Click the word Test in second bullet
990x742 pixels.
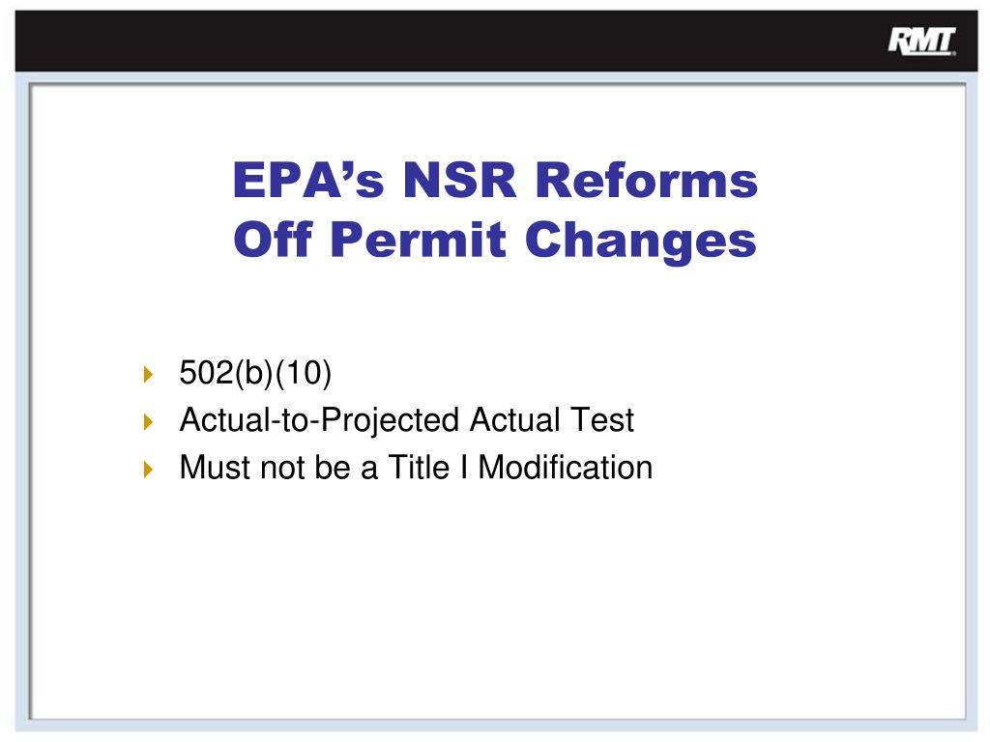point(602,420)
